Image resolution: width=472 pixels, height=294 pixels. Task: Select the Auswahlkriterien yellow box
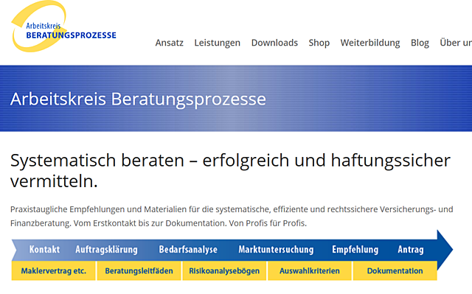[310, 271]
